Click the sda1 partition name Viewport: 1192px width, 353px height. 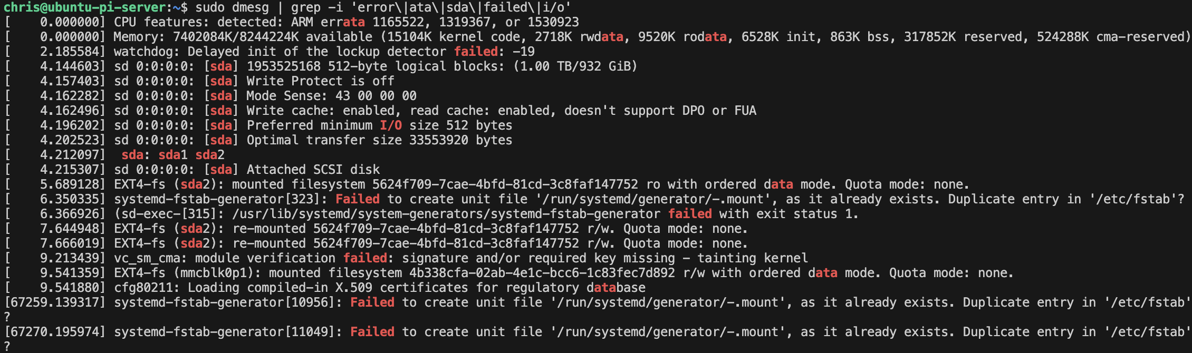click(173, 155)
